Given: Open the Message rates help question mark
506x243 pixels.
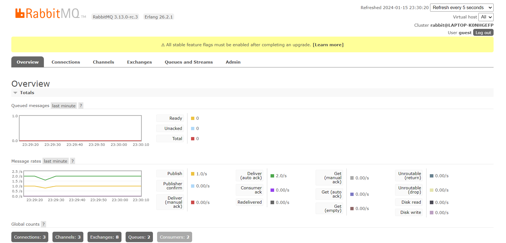Looking at the screenshot, I should [x=73, y=161].
